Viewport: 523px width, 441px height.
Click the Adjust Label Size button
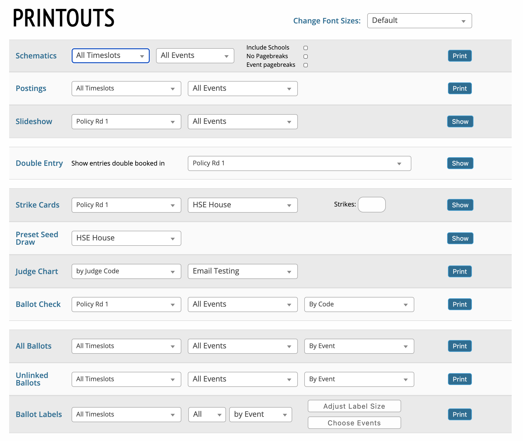pos(354,406)
